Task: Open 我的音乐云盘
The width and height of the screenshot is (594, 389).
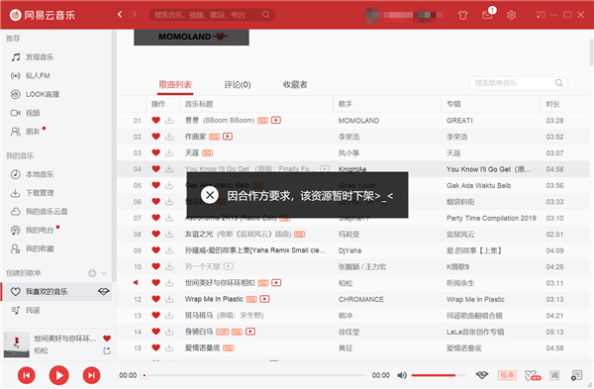Action: tap(39, 212)
